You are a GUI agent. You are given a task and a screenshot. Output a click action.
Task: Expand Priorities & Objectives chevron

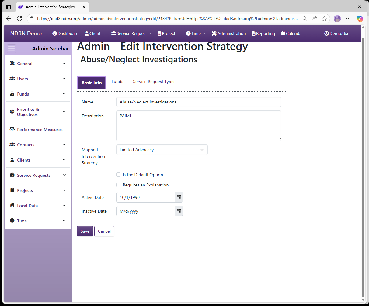[64, 112]
